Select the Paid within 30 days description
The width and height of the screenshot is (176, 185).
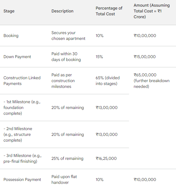[x=66, y=57]
